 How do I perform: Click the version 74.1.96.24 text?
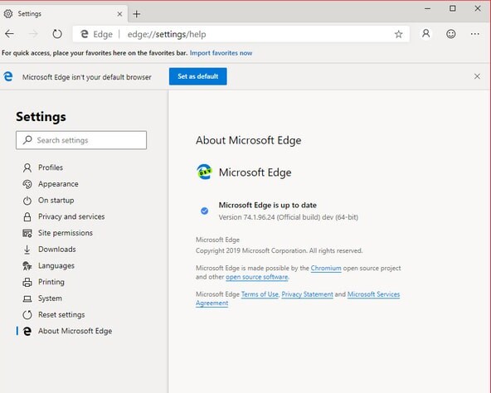288,217
